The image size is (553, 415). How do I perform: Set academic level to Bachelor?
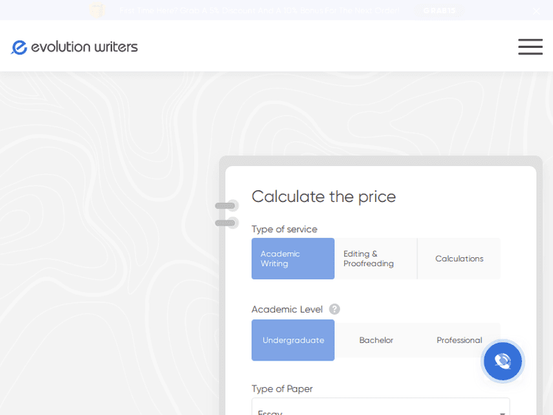point(376,341)
